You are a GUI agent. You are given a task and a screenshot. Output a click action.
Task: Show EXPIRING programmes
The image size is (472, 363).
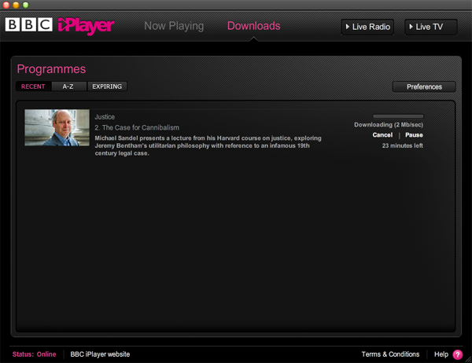pyautogui.click(x=107, y=86)
